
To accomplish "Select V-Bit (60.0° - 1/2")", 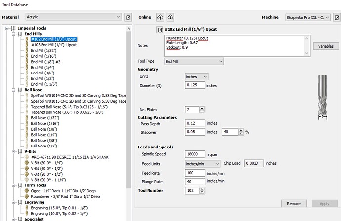I will 46,169.
